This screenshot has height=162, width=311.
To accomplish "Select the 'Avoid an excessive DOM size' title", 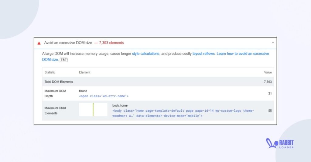I will [68, 43].
